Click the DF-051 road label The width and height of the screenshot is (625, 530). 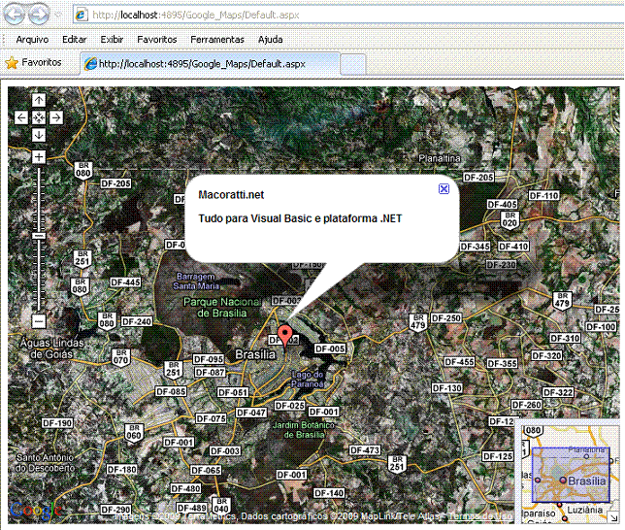coord(233,392)
